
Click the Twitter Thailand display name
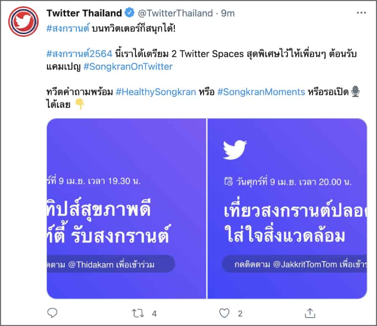(84, 13)
